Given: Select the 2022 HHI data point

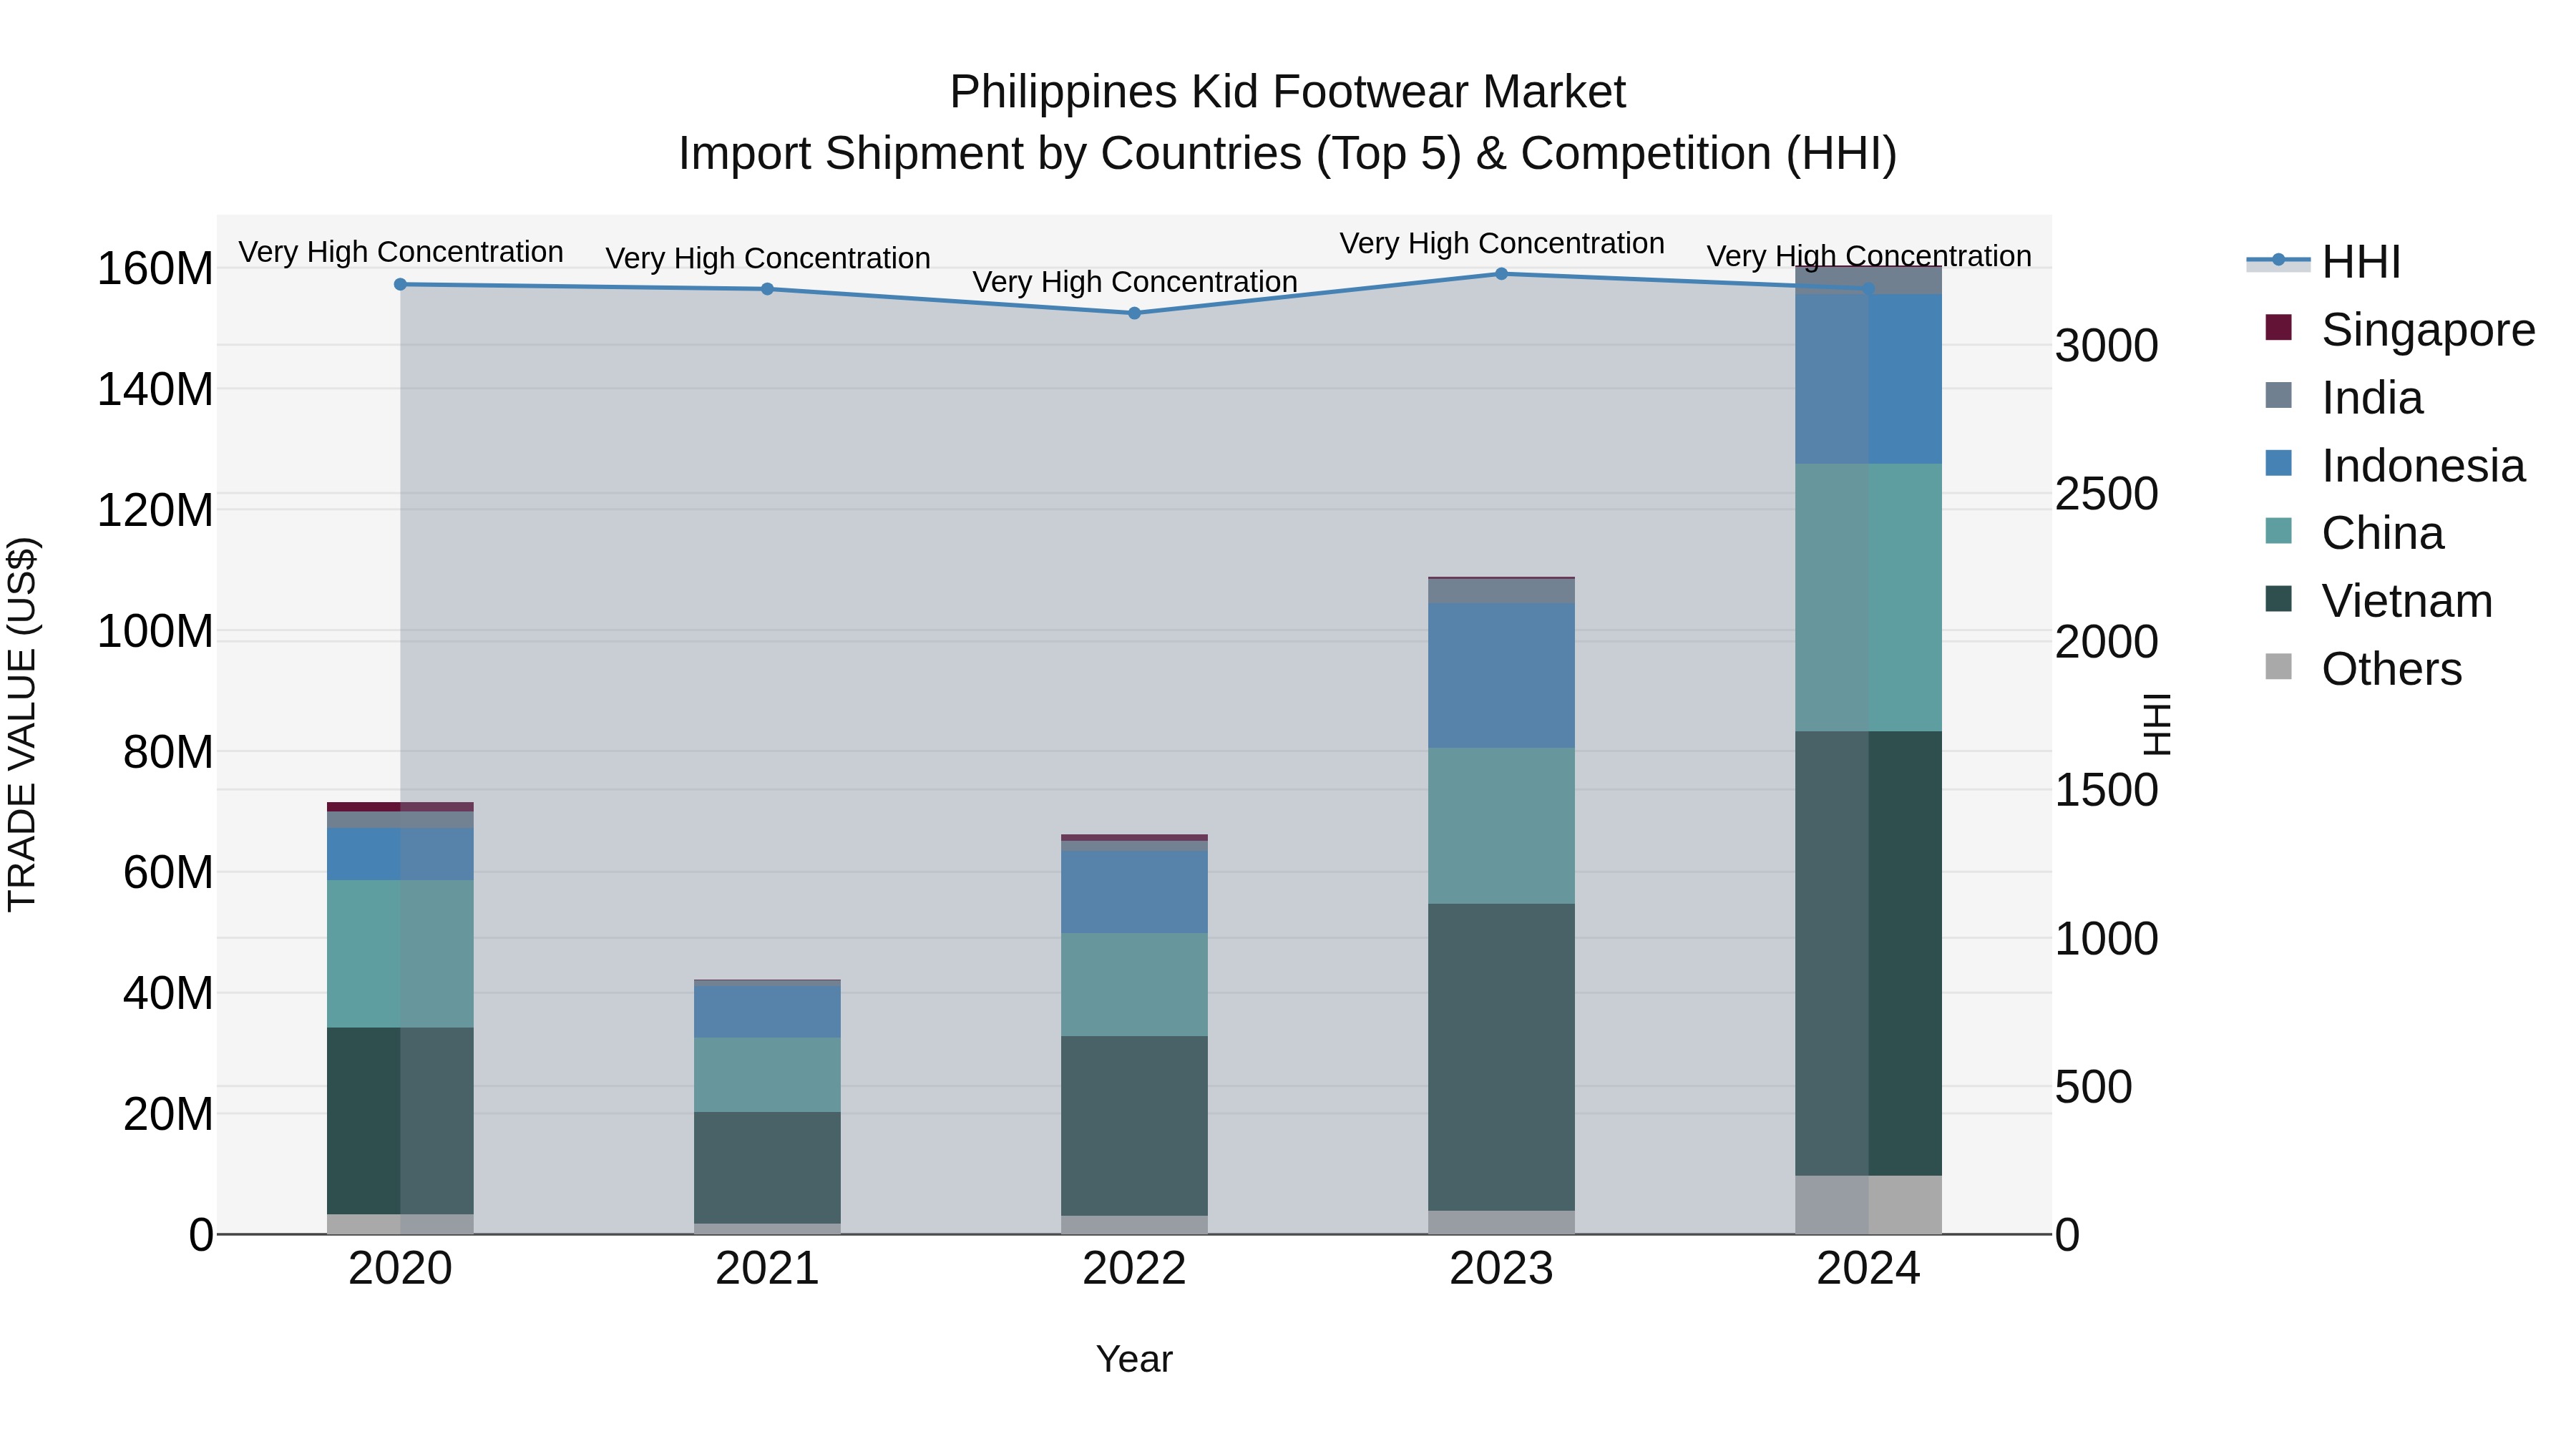Looking at the screenshot, I should [x=1134, y=313].
